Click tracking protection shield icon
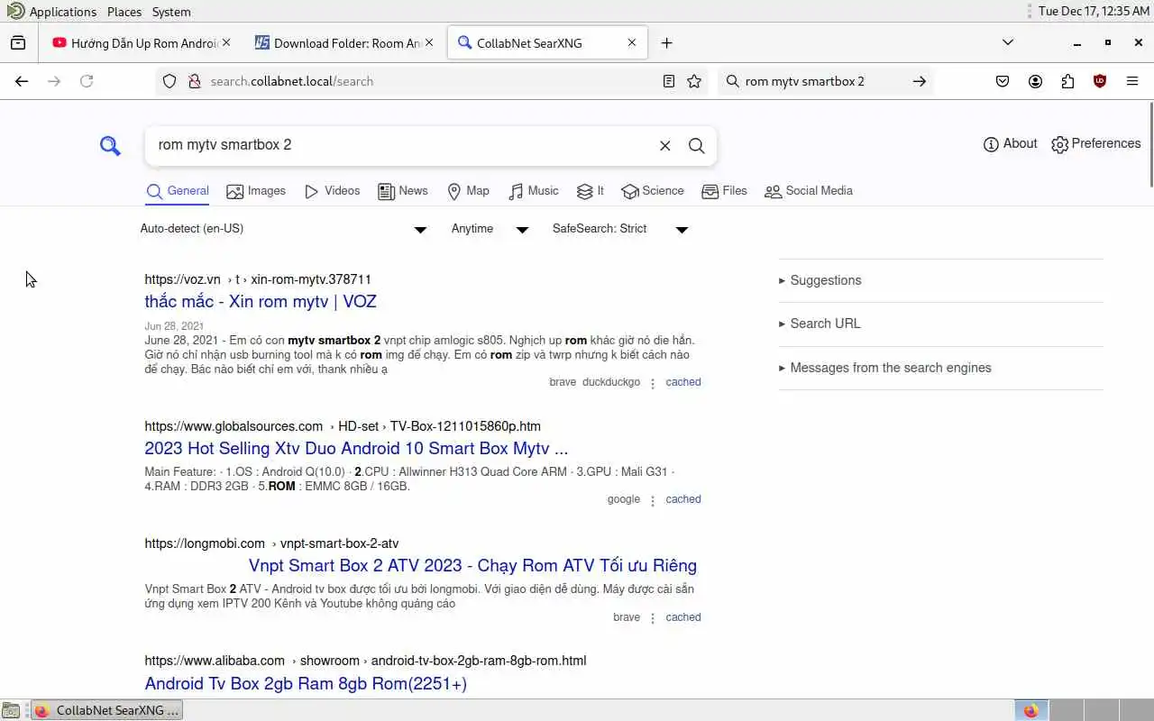Viewport: 1154px width, 721px height. [x=169, y=81]
